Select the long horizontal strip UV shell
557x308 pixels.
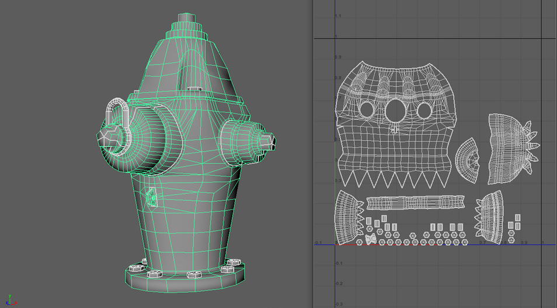(415, 202)
